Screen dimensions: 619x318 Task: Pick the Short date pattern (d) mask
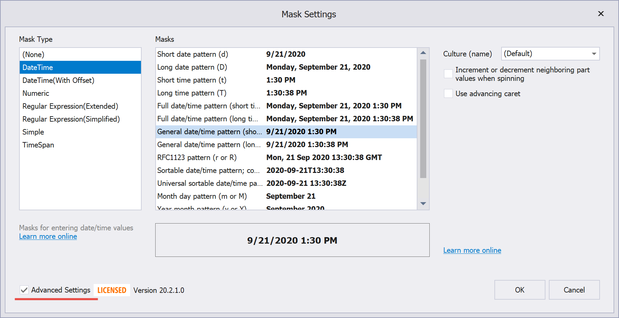192,54
